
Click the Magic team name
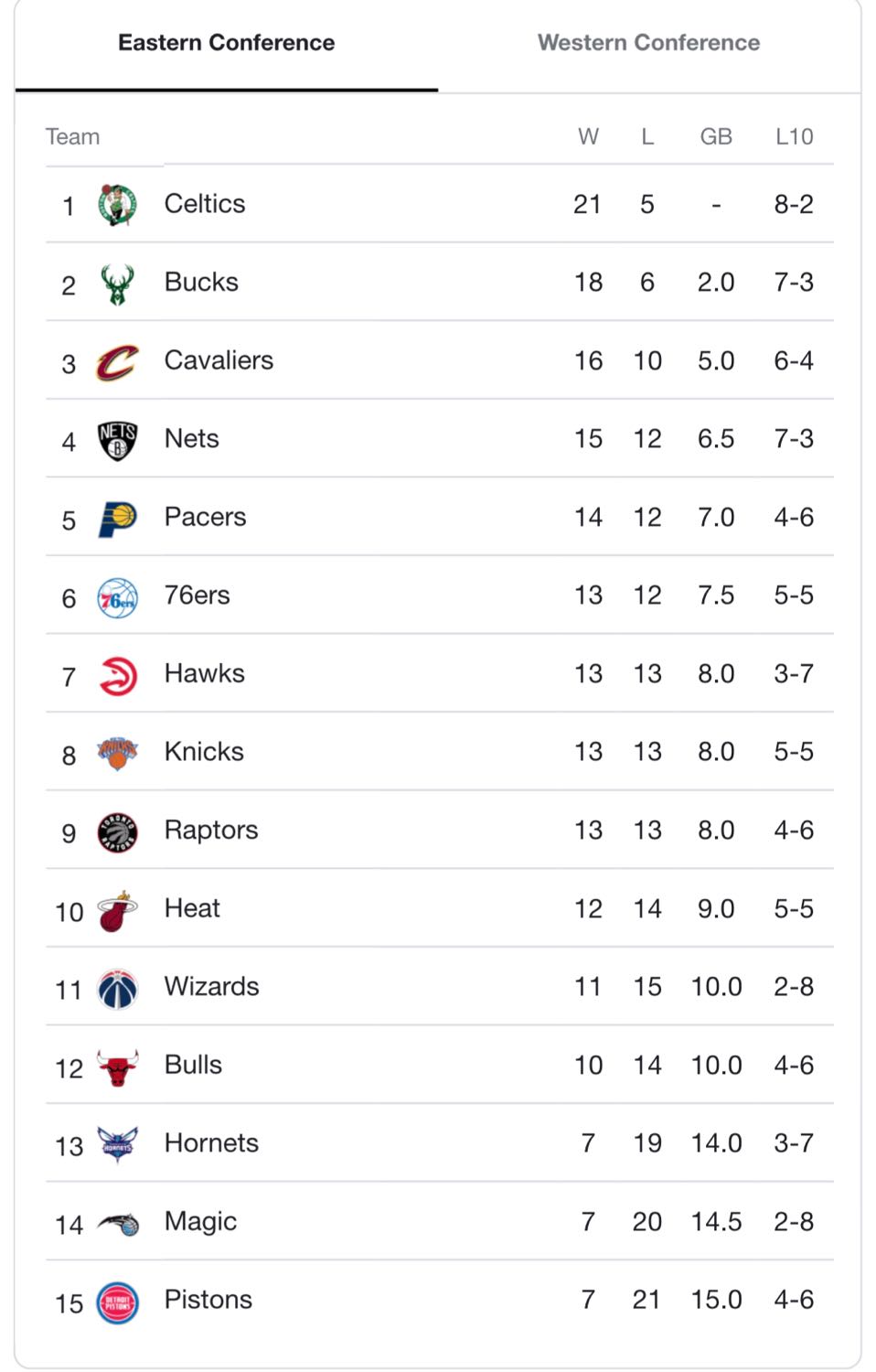(x=200, y=1221)
